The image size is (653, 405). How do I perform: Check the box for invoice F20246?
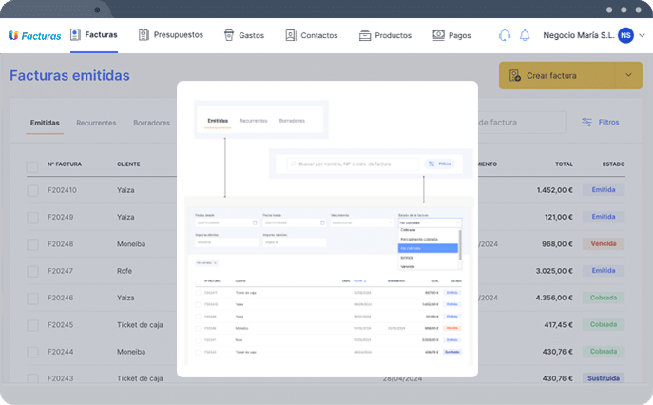coord(32,299)
